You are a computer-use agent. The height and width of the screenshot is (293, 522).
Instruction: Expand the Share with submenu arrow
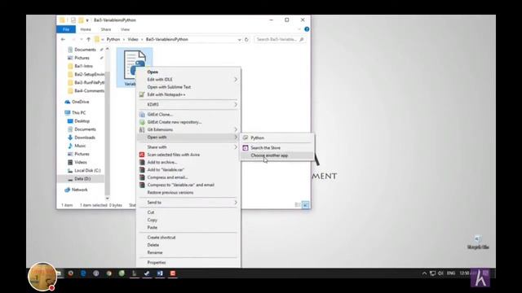tap(236, 147)
